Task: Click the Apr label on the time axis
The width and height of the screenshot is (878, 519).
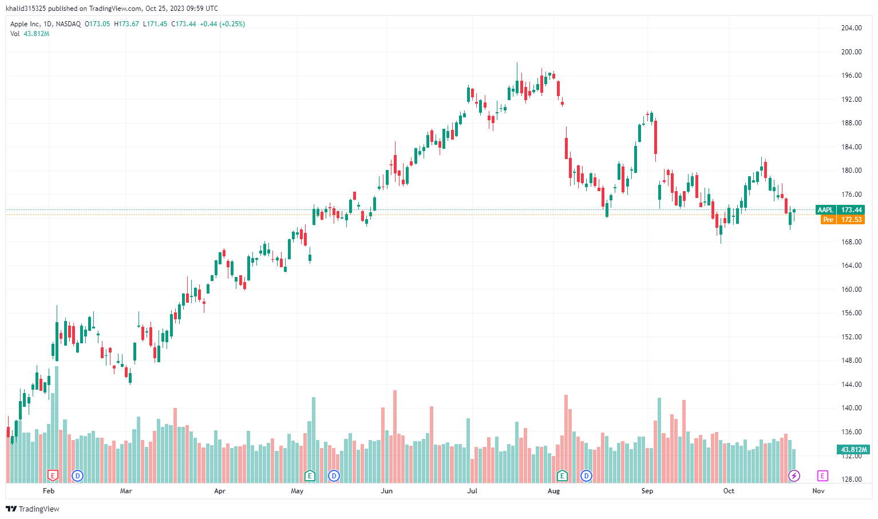Action: (220, 491)
